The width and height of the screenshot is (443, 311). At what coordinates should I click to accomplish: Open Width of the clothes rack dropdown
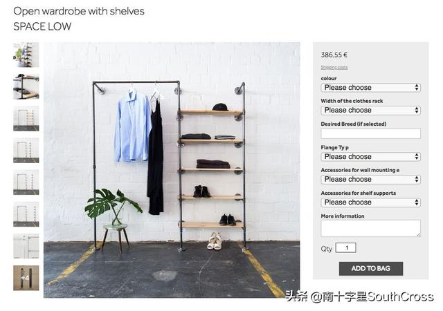tap(370, 110)
